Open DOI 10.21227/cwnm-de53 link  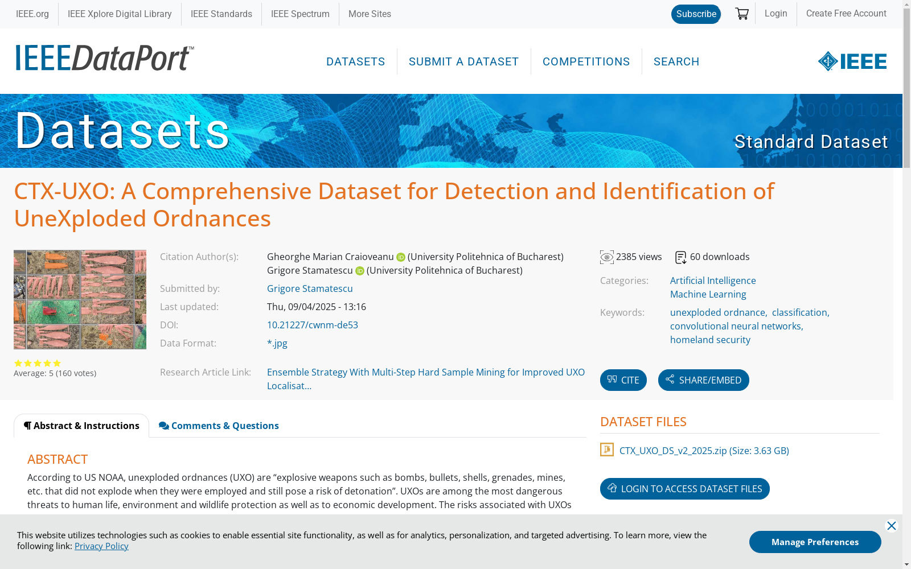pyautogui.click(x=313, y=325)
